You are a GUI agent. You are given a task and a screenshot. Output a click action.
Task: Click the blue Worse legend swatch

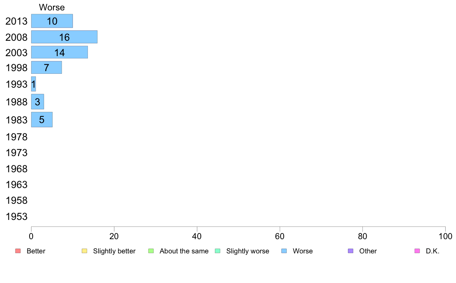(284, 251)
